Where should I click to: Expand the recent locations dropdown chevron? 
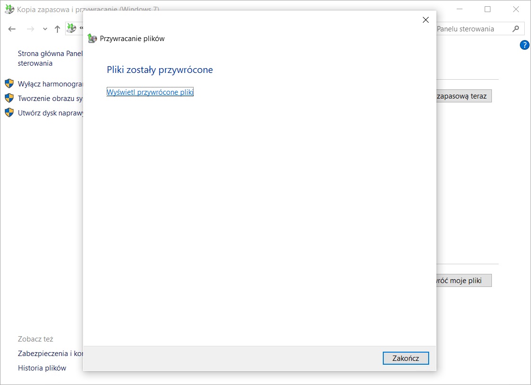[45, 29]
